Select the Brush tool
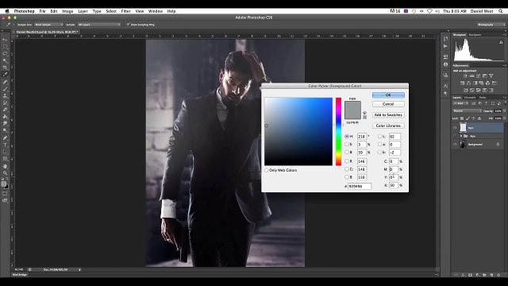Screen dimensions: 508x286 [x=5, y=88]
